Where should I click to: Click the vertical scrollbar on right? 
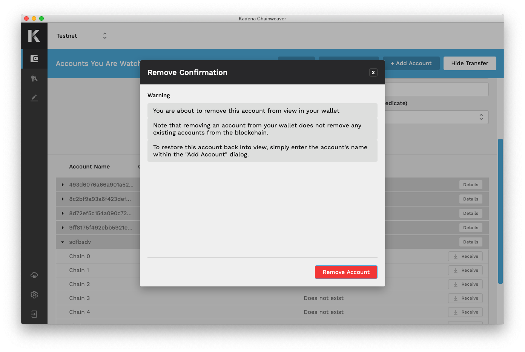[500, 211]
